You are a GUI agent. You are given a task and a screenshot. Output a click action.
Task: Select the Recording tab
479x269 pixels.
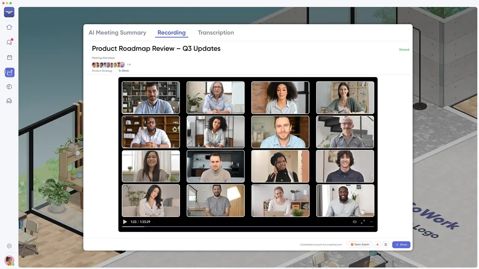point(171,33)
